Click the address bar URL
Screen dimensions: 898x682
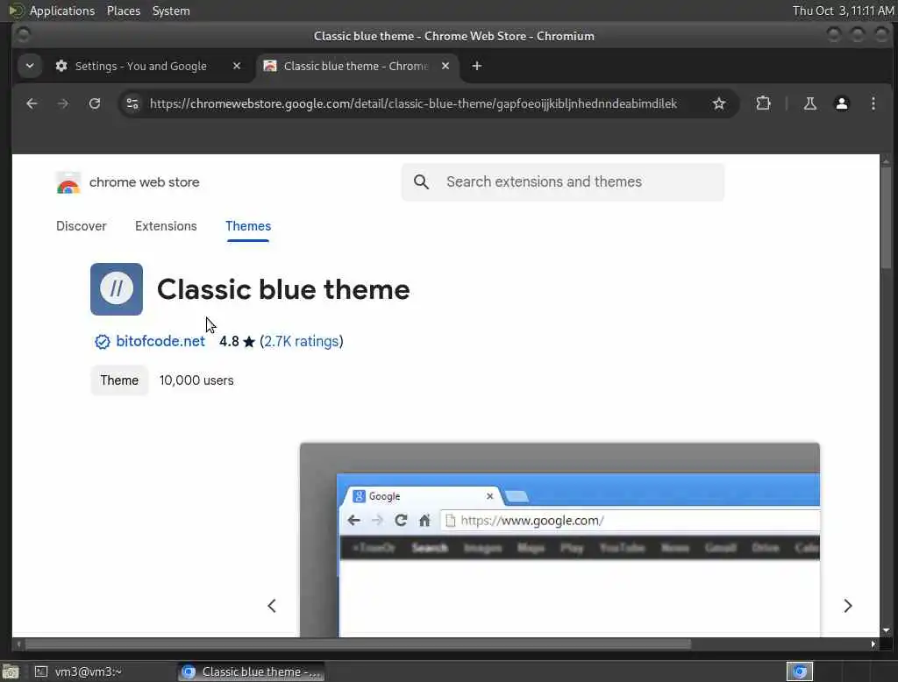413,103
